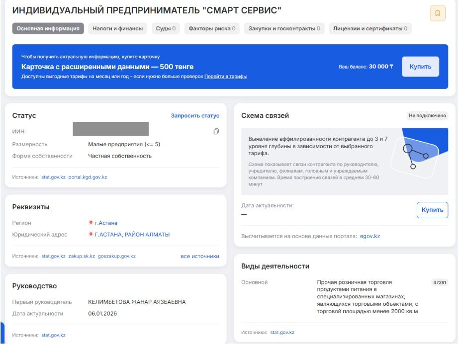Open the egov.kz portal link
This screenshot has width=458, height=344.
(x=370, y=236)
